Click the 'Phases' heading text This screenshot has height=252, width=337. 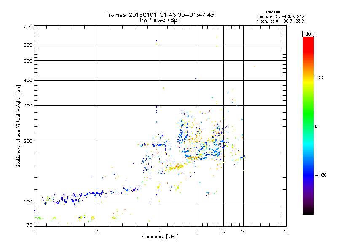[273, 12]
